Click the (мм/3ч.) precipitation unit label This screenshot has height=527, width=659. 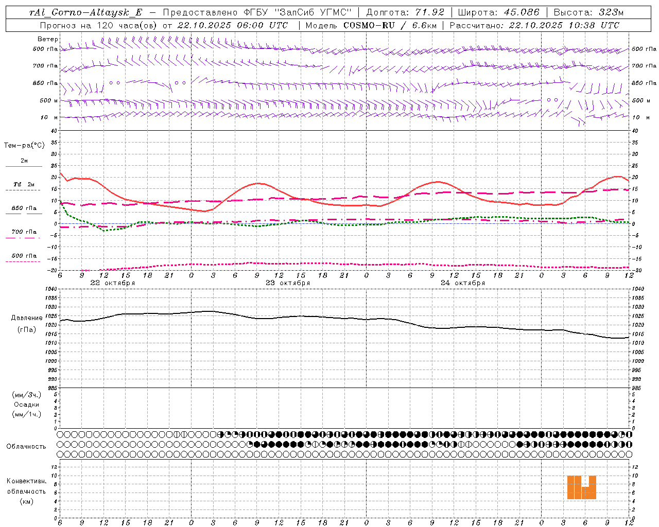click(27, 395)
